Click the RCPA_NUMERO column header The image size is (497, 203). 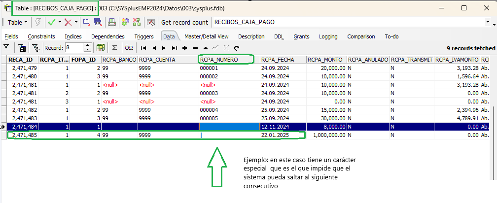click(229, 60)
